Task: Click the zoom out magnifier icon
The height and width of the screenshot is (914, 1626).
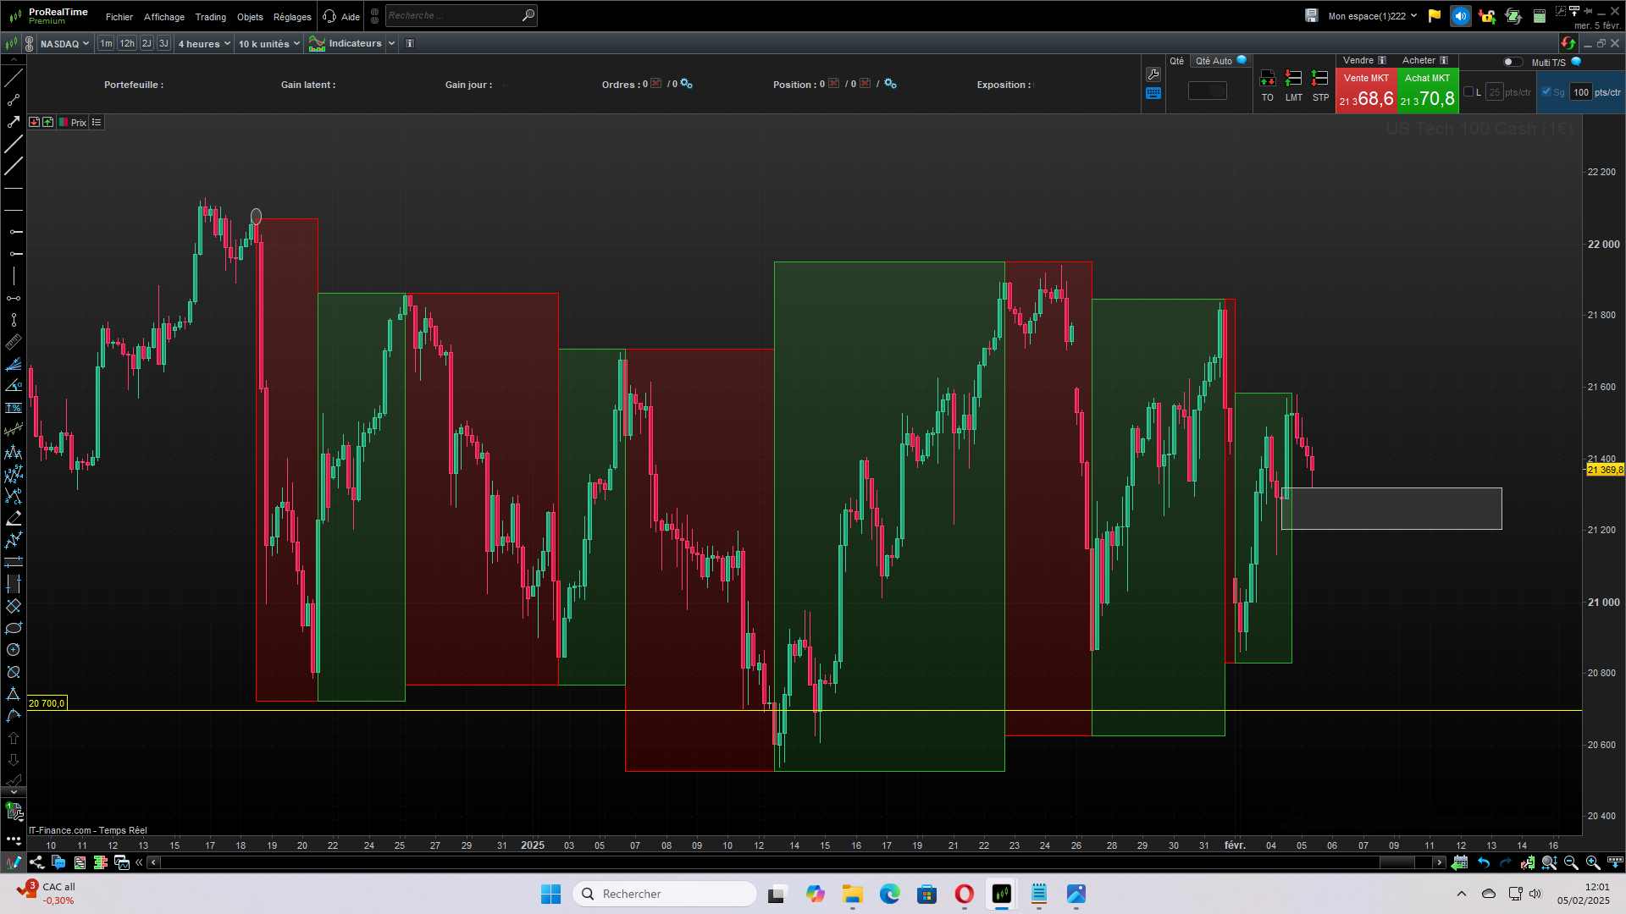Action: [x=1571, y=862]
